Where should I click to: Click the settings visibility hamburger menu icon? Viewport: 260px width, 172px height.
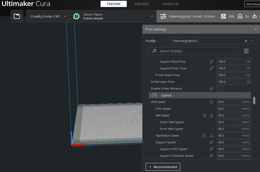point(246,51)
